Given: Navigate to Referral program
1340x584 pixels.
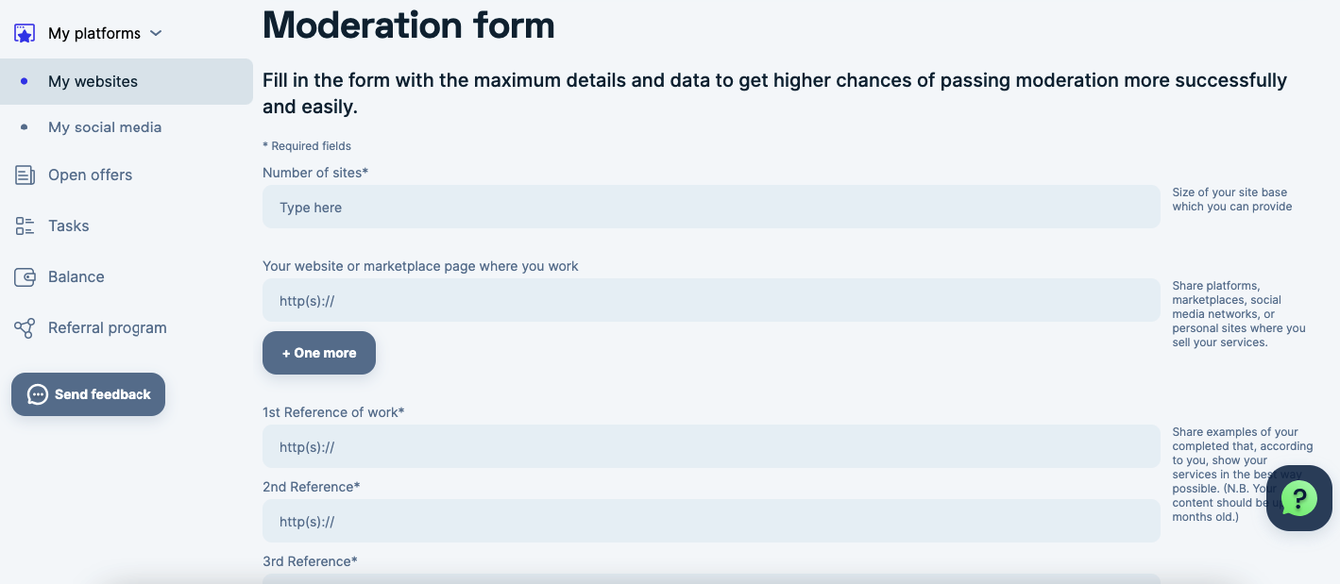Looking at the screenshot, I should point(107,327).
